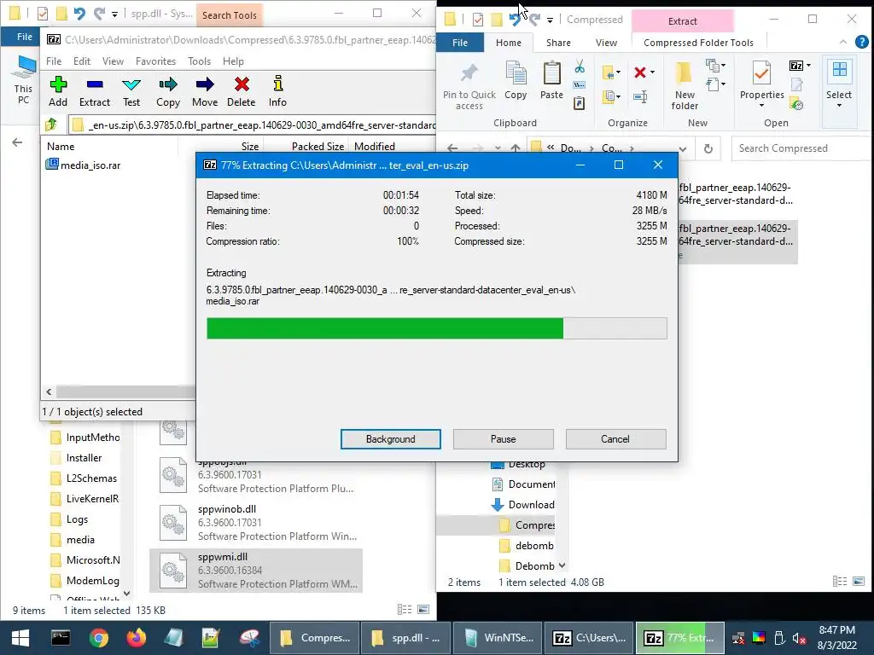Click the Test icon in 7-Zip toolbar

[131, 84]
